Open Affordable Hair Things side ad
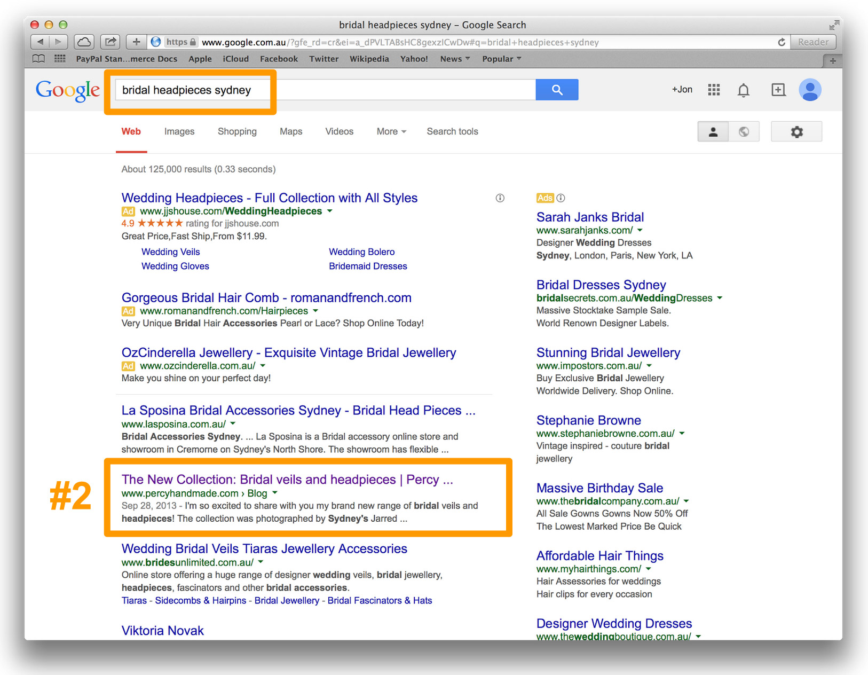 [x=599, y=556]
